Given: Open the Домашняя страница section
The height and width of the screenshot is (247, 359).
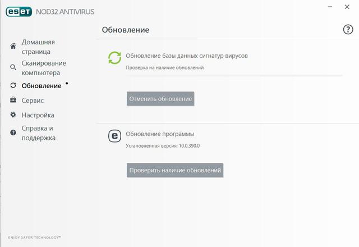Looking at the screenshot, I should pyautogui.click(x=38, y=47).
